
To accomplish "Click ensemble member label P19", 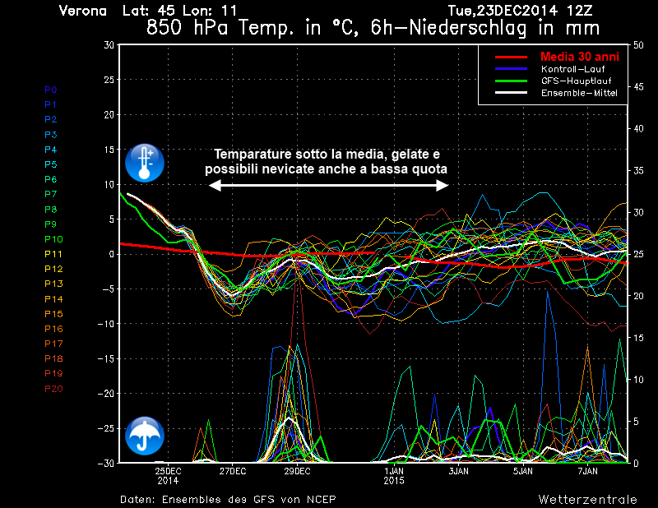I will [x=53, y=373].
